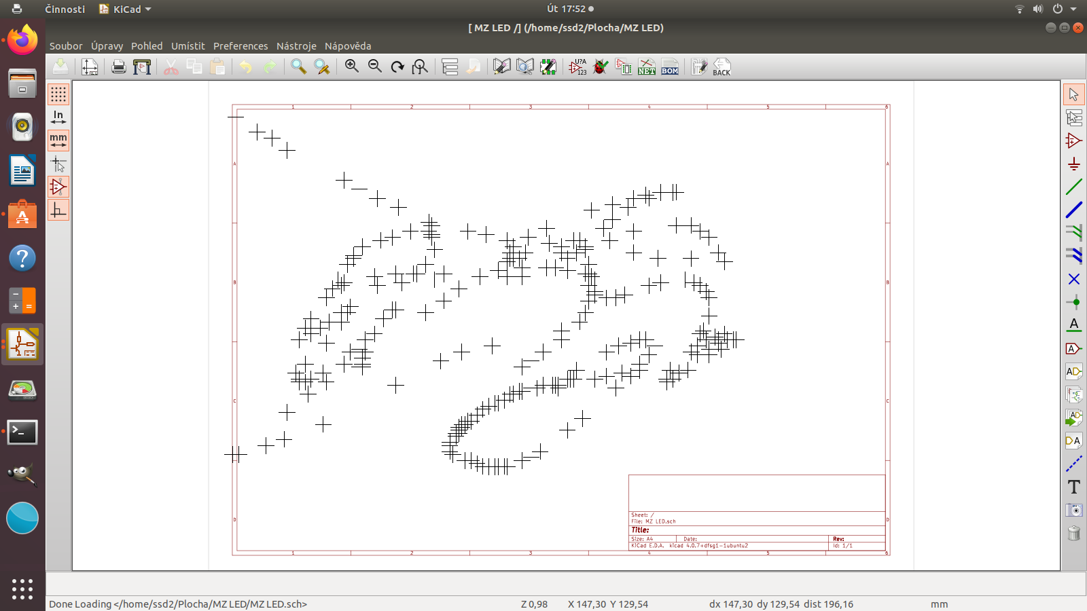This screenshot has height=611, width=1087.
Task: Switch units to inches
Action: click(58, 117)
